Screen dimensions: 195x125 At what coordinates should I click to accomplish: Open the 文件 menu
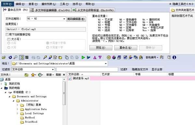point(7,4)
